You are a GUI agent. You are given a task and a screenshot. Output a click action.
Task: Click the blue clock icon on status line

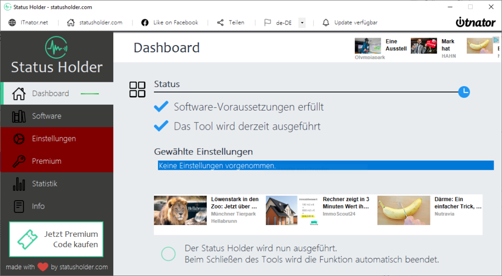464,92
